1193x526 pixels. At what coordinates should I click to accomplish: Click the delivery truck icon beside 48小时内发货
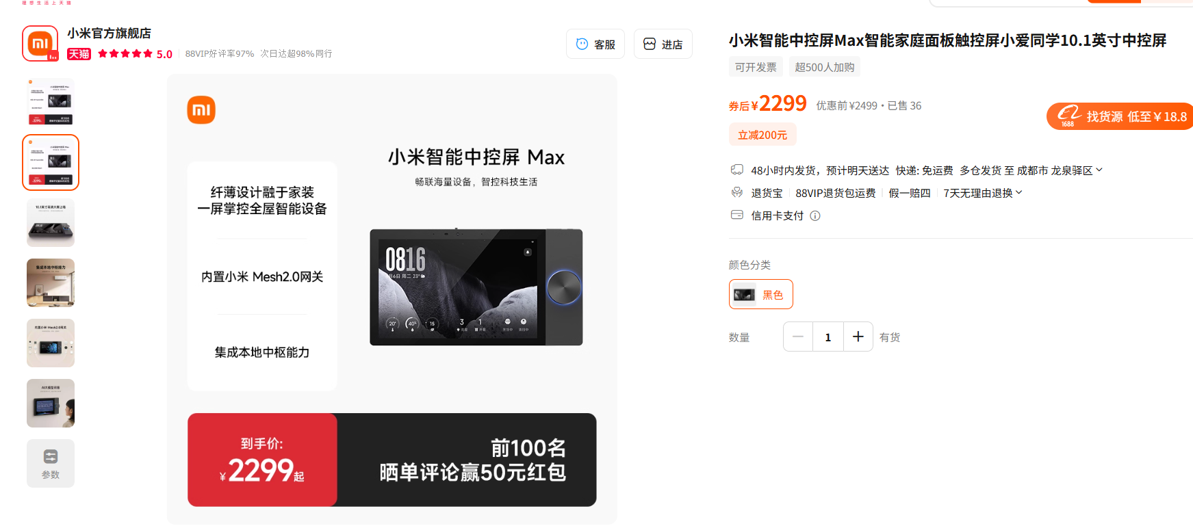pyautogui.click(x=737, y=170)
